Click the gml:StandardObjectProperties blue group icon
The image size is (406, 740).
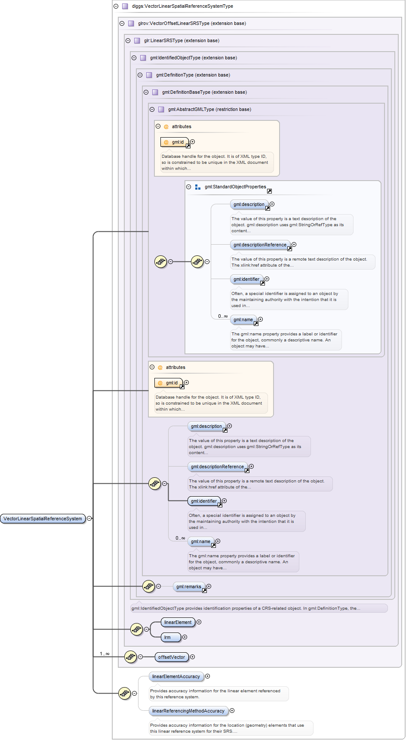(198, 187)
